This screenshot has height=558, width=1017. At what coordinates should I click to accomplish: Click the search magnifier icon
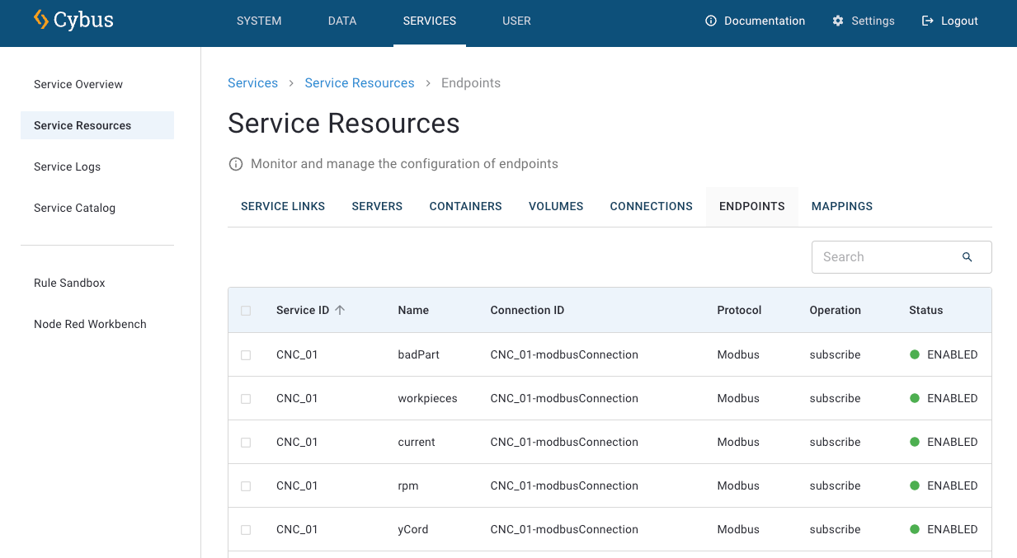pyautogui.click(x=968, y=257)
